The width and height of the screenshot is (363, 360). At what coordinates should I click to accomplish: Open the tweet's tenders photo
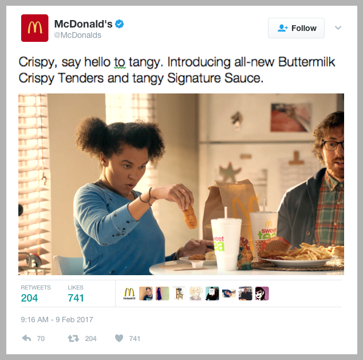point(181,184)
